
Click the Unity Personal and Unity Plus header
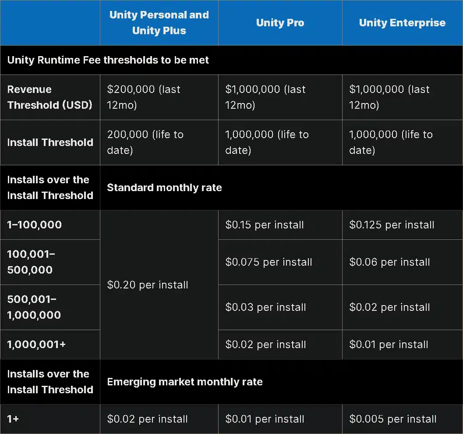159,23
